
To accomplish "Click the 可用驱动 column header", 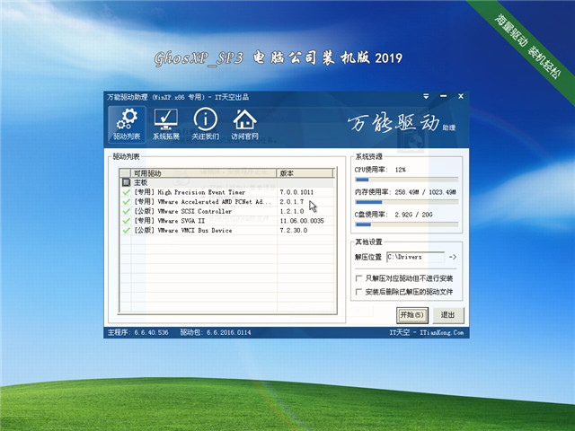I will 204,173.
